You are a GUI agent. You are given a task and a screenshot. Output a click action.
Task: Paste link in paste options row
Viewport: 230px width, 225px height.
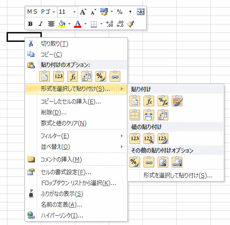point(115,77)
